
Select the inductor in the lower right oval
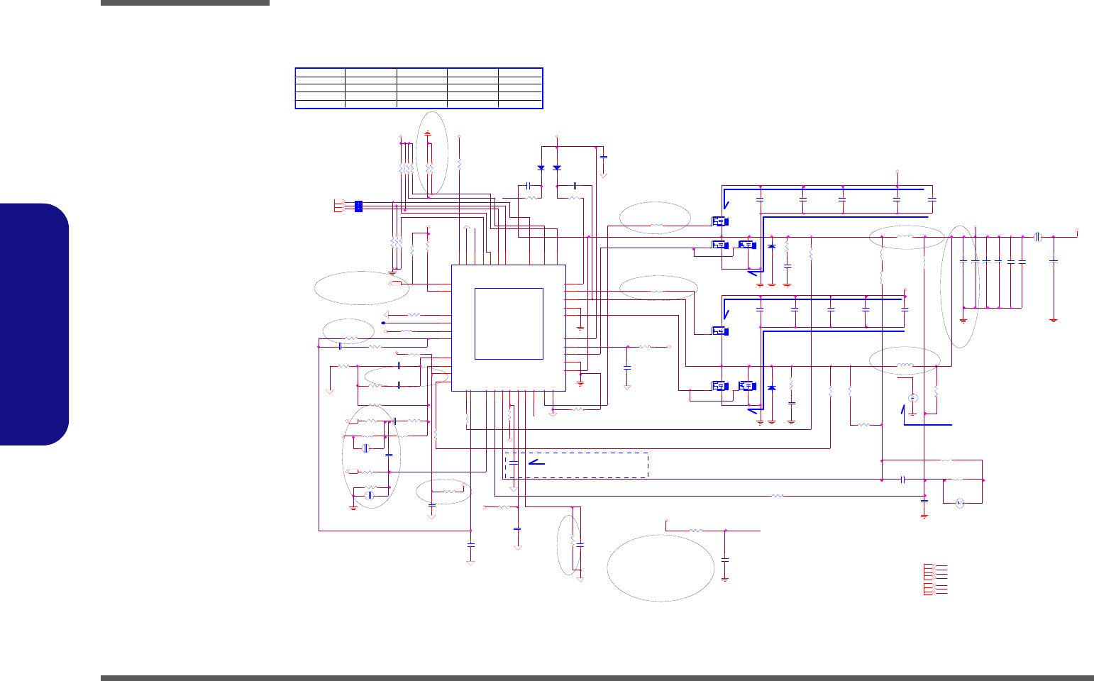tap(905, 366)
